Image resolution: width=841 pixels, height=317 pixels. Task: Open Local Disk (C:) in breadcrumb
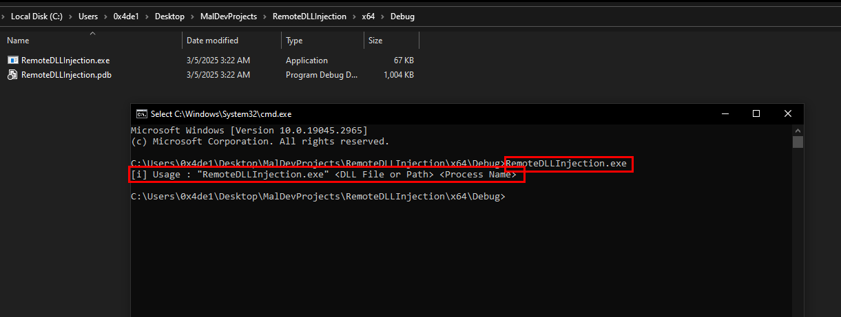(x=37, y=17)
